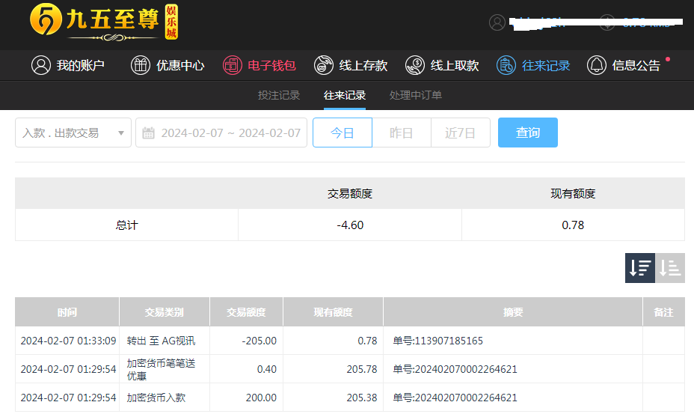
Task: Click the 优惠中心 gift icon
Action: (x=141, y=65)
